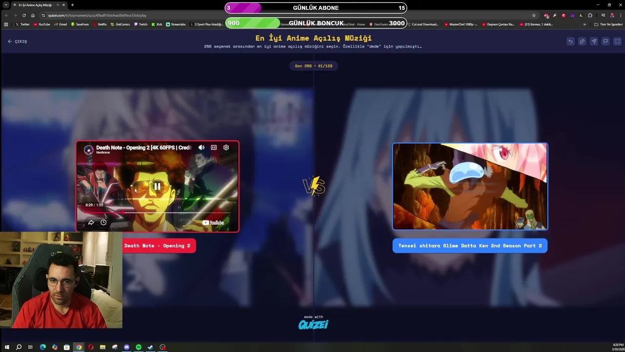Open the Windows Start menu
625x352 pixels.
pyautogui.click(x=7, y=347)
